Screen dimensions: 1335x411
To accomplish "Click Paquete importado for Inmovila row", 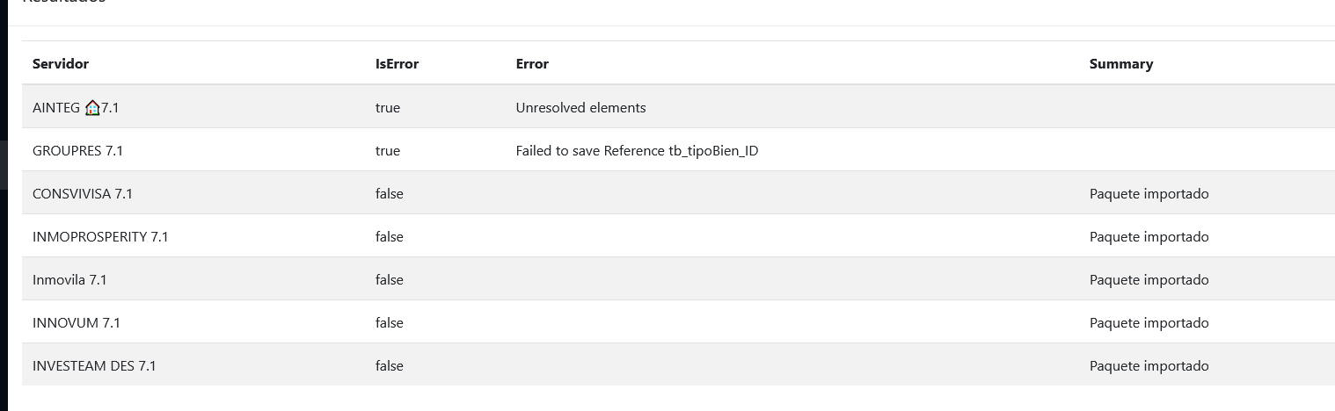I will [1149, 279].
